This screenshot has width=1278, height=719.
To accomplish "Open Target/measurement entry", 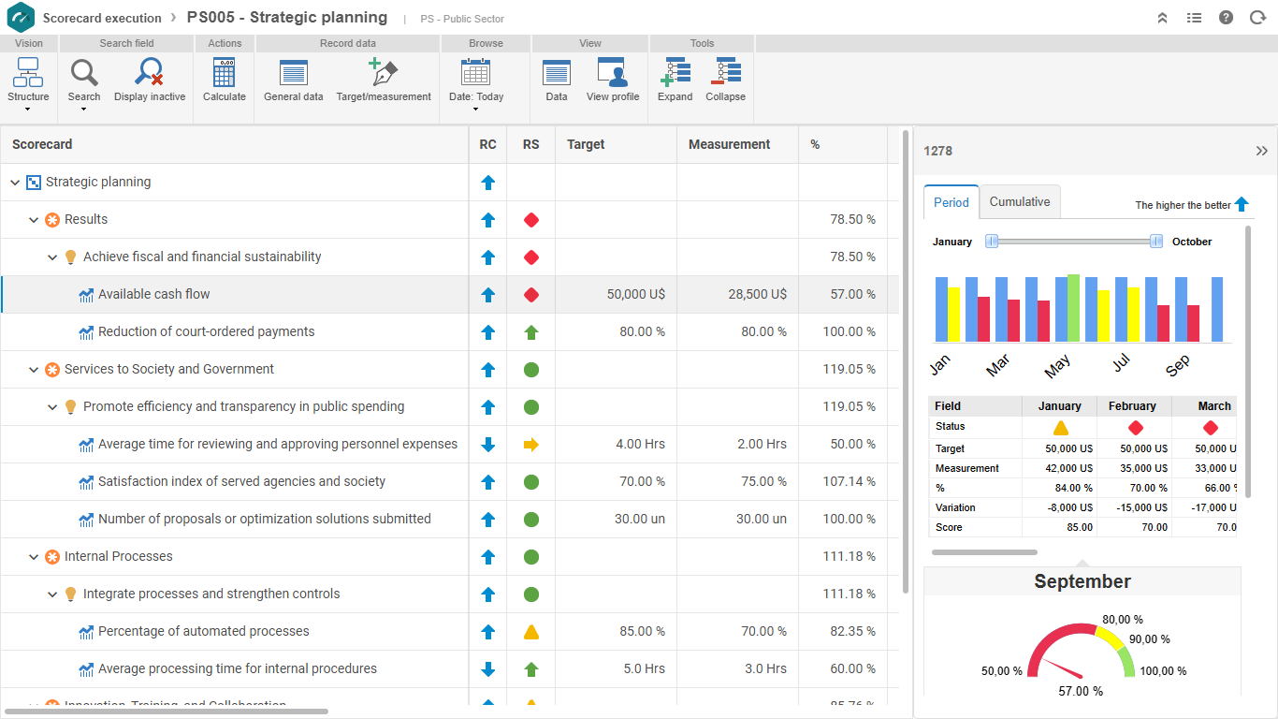I will click(384, 81).
